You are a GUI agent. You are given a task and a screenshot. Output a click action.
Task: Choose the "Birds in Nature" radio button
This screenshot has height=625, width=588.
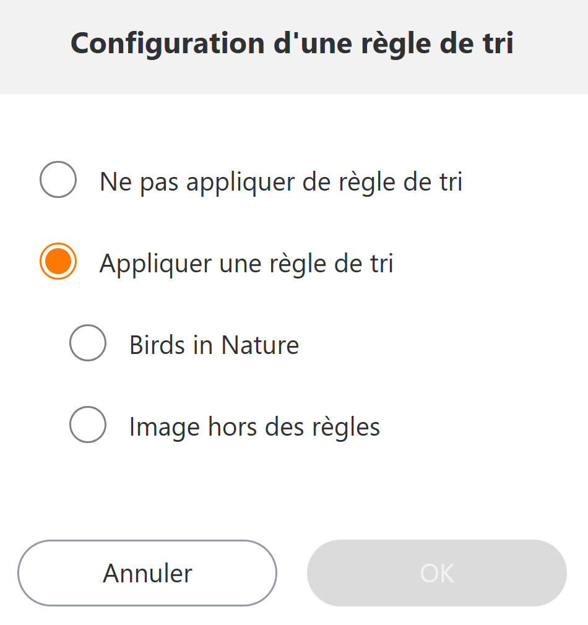coord(88,343)
